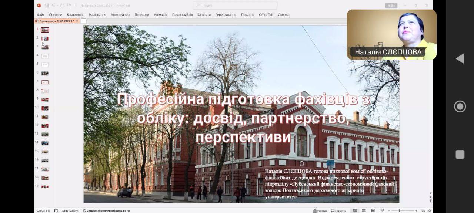474x213 pixels.
Task: Select slide 5 thumbnail
Action: [45, 65]
